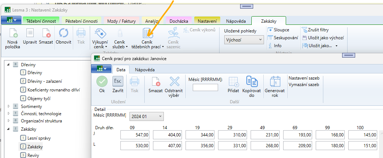383x158 pixels.
Task: Open the Měsíc 2024 01 dropdown
Action: click(x=146, y=116)
